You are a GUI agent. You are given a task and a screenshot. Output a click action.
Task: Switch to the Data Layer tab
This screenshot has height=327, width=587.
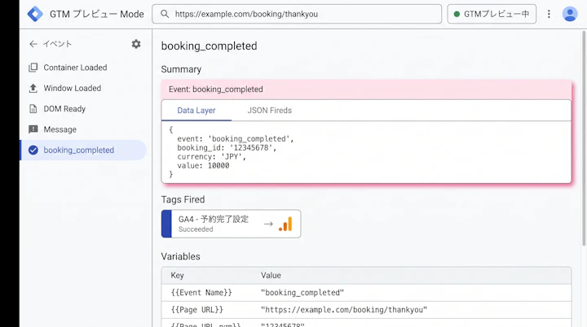[196, 111]
